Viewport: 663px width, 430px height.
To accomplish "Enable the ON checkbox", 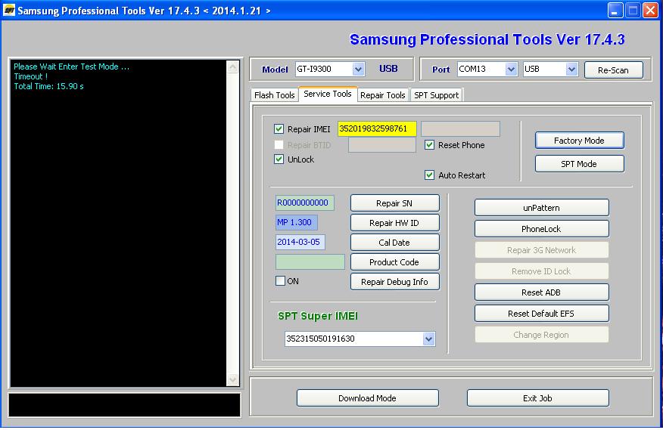I will (280, 281).
